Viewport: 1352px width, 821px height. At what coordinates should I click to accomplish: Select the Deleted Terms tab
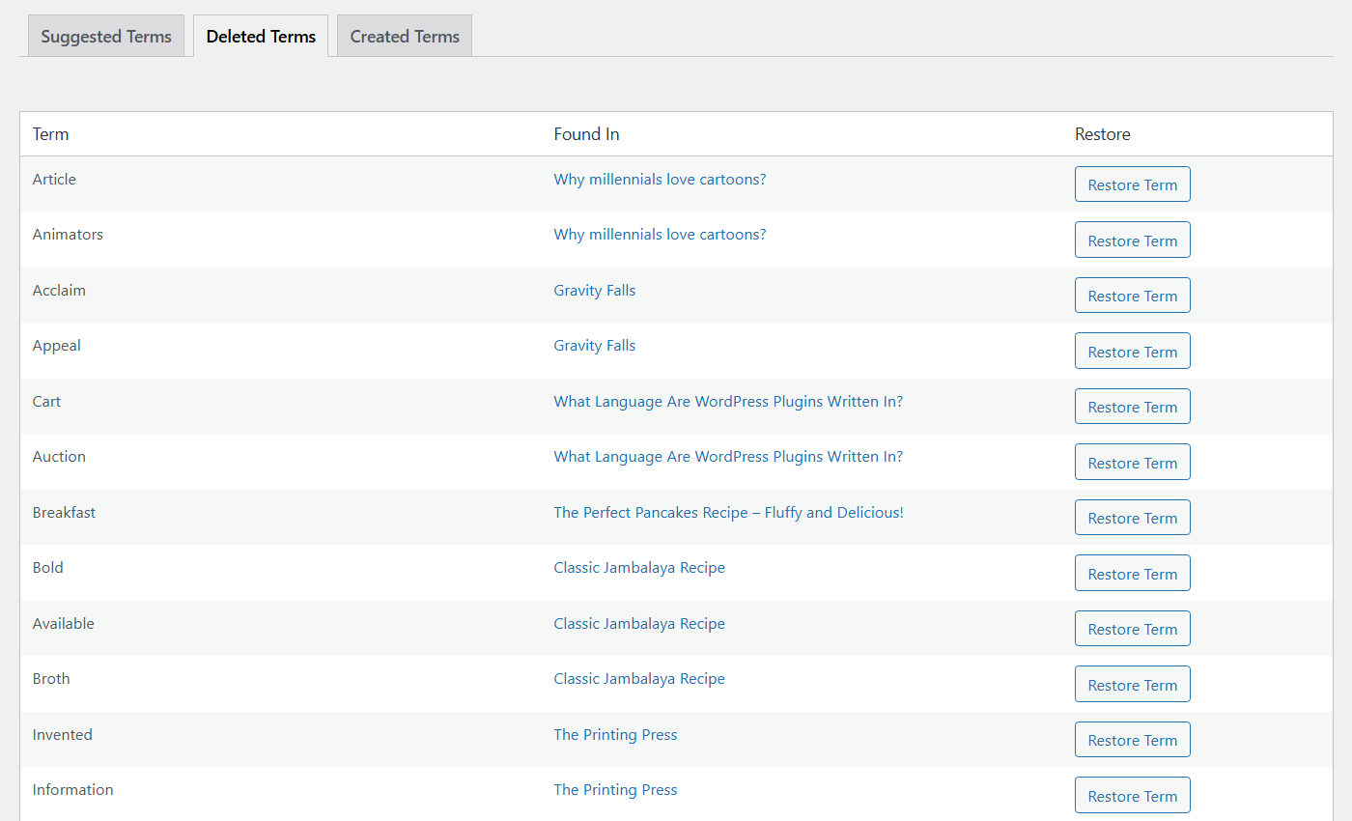[260, 36]
